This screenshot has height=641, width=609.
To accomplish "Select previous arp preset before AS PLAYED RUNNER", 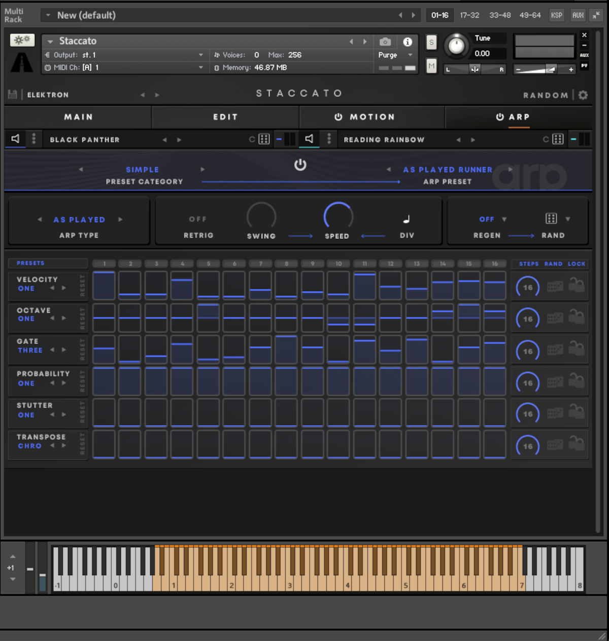I will point(389,169).
